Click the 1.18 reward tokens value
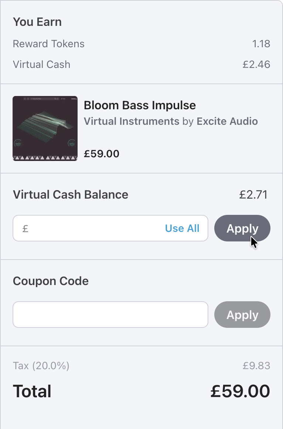Viewport: 283px width, 429px height. pyautogui.click(x=261, y=44)
